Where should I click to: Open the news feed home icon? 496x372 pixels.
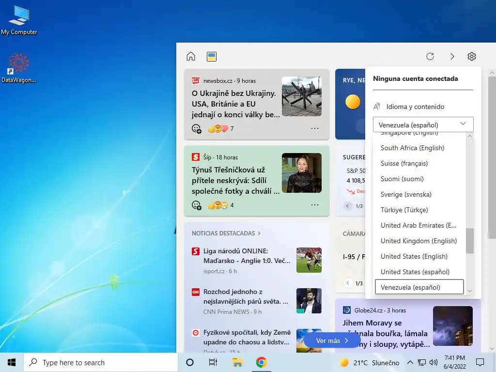click(x=191, y=56)
